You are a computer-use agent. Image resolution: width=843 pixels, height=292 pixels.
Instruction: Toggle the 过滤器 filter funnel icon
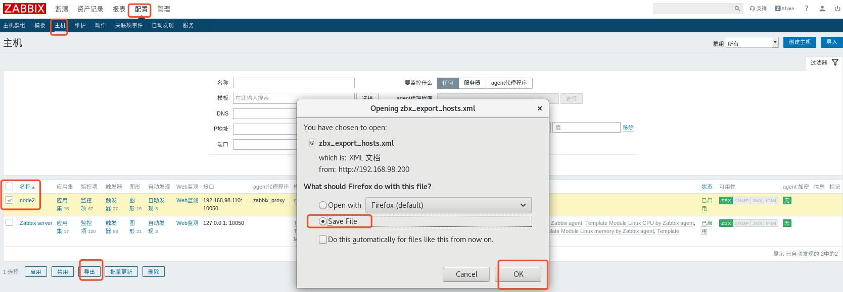pyautogui.click(x=835, y=63)
